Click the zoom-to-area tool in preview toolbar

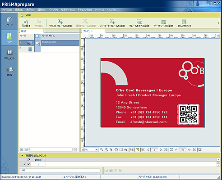click(x=106, y=149)
